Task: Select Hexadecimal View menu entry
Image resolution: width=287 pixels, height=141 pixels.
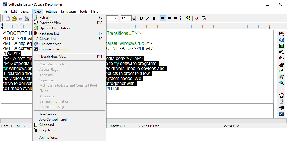Action: [69, 57]
